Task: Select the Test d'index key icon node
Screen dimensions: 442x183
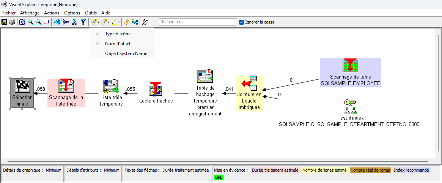Action: click(x=350, y=106)
